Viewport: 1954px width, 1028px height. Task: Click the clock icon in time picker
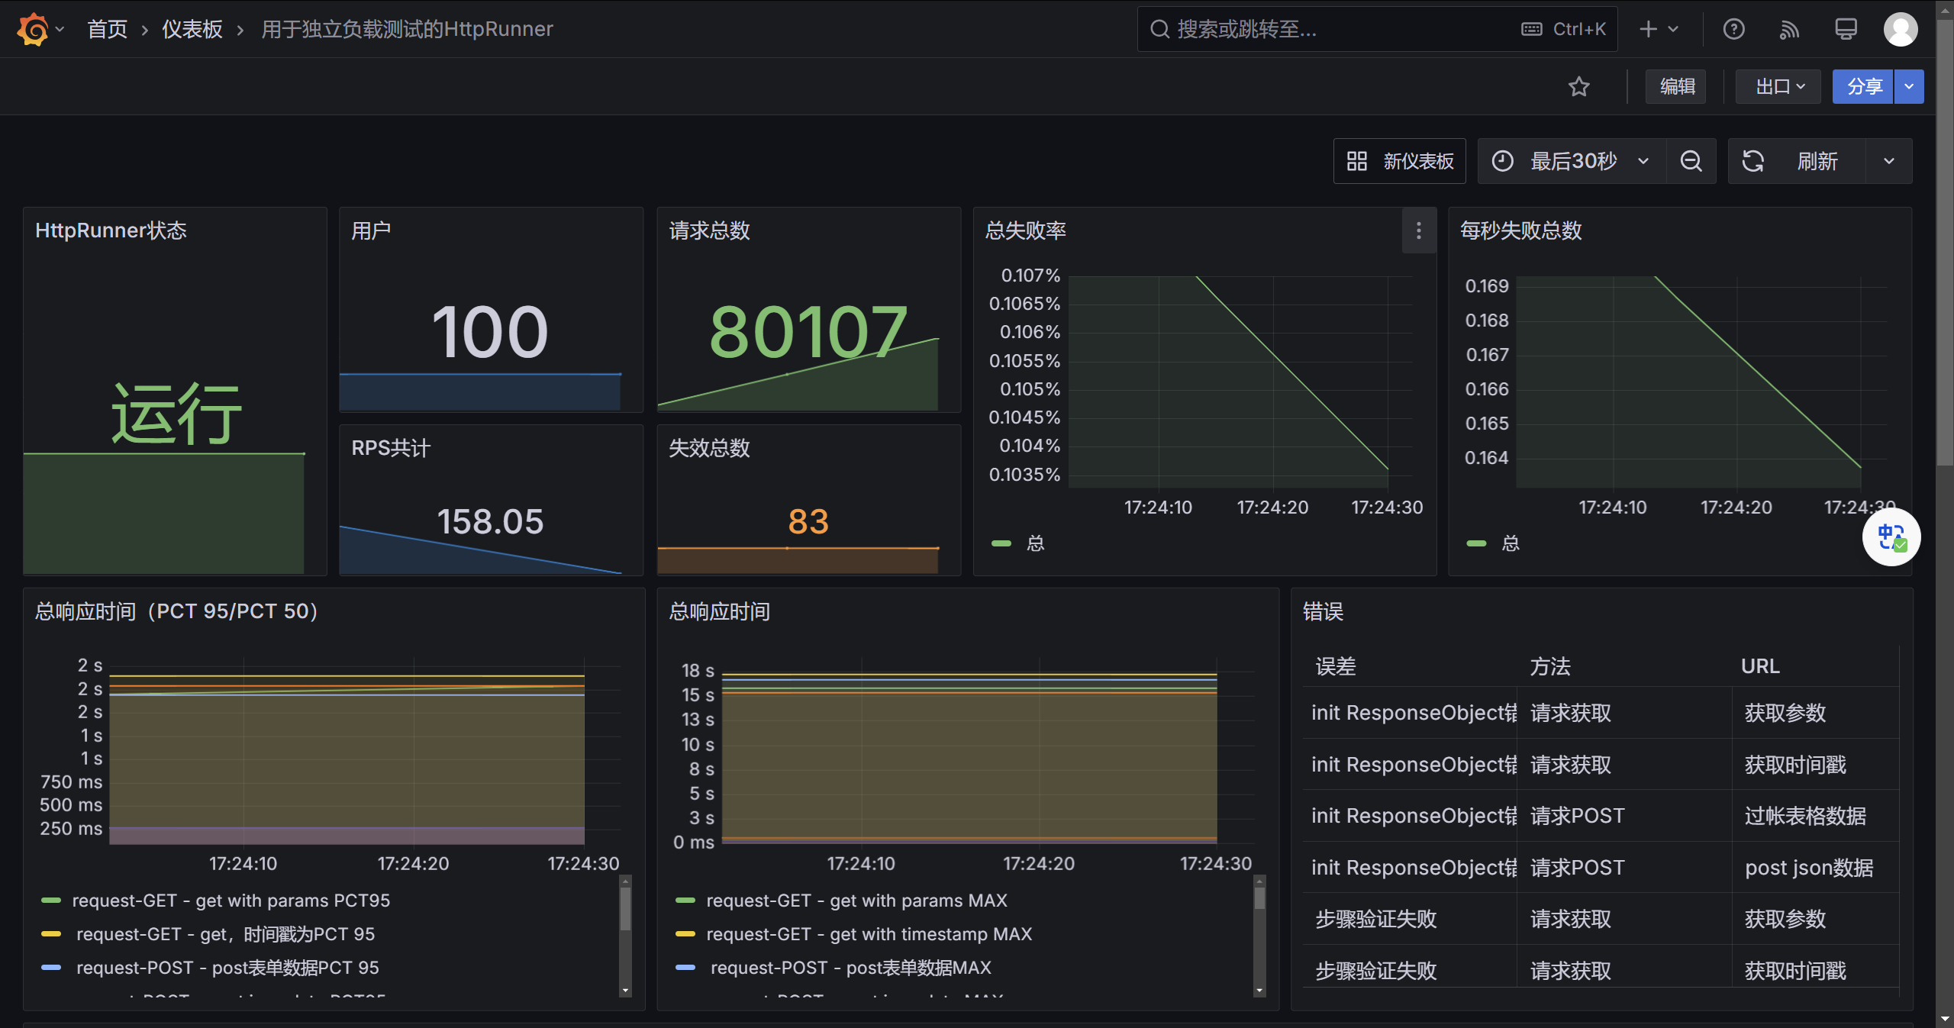(1502, 161)
